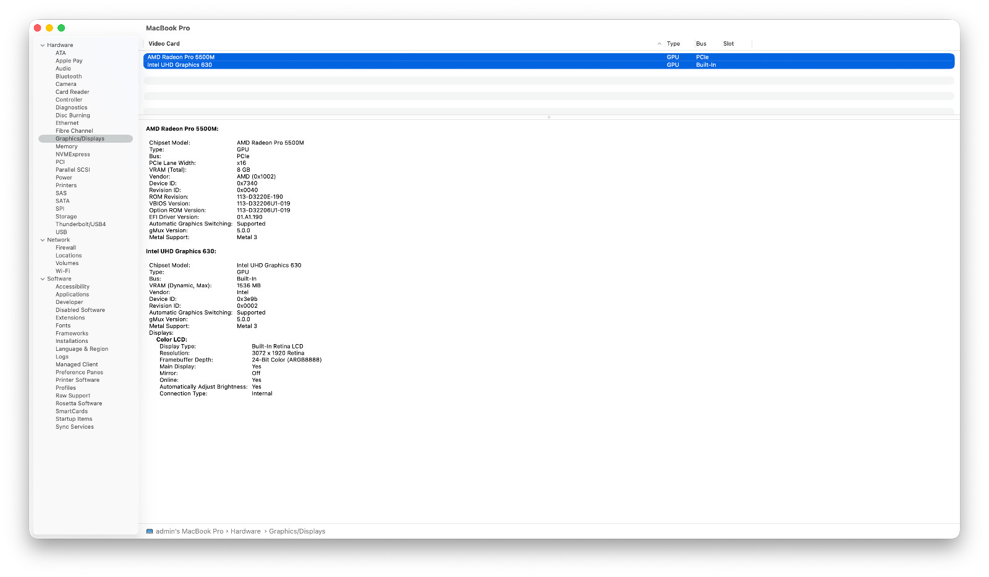989x577 pixels.
Task: Sort by the Slot column header
Action: (x=729, y=44)
